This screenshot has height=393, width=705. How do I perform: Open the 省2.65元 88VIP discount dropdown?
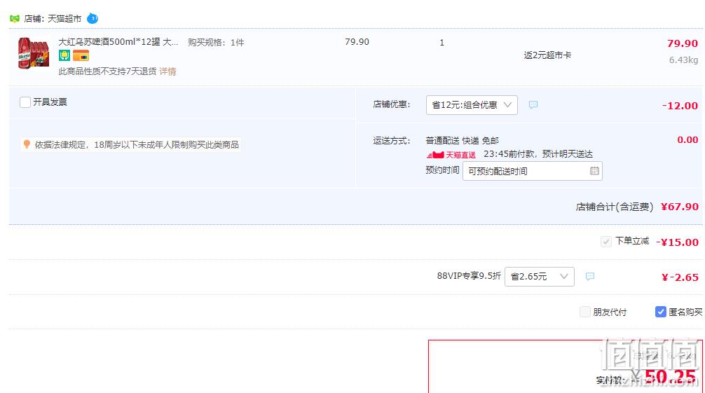pos(540,277)
